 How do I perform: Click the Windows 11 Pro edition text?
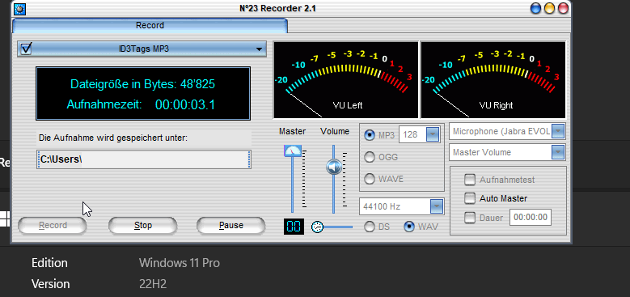(180, 263)
